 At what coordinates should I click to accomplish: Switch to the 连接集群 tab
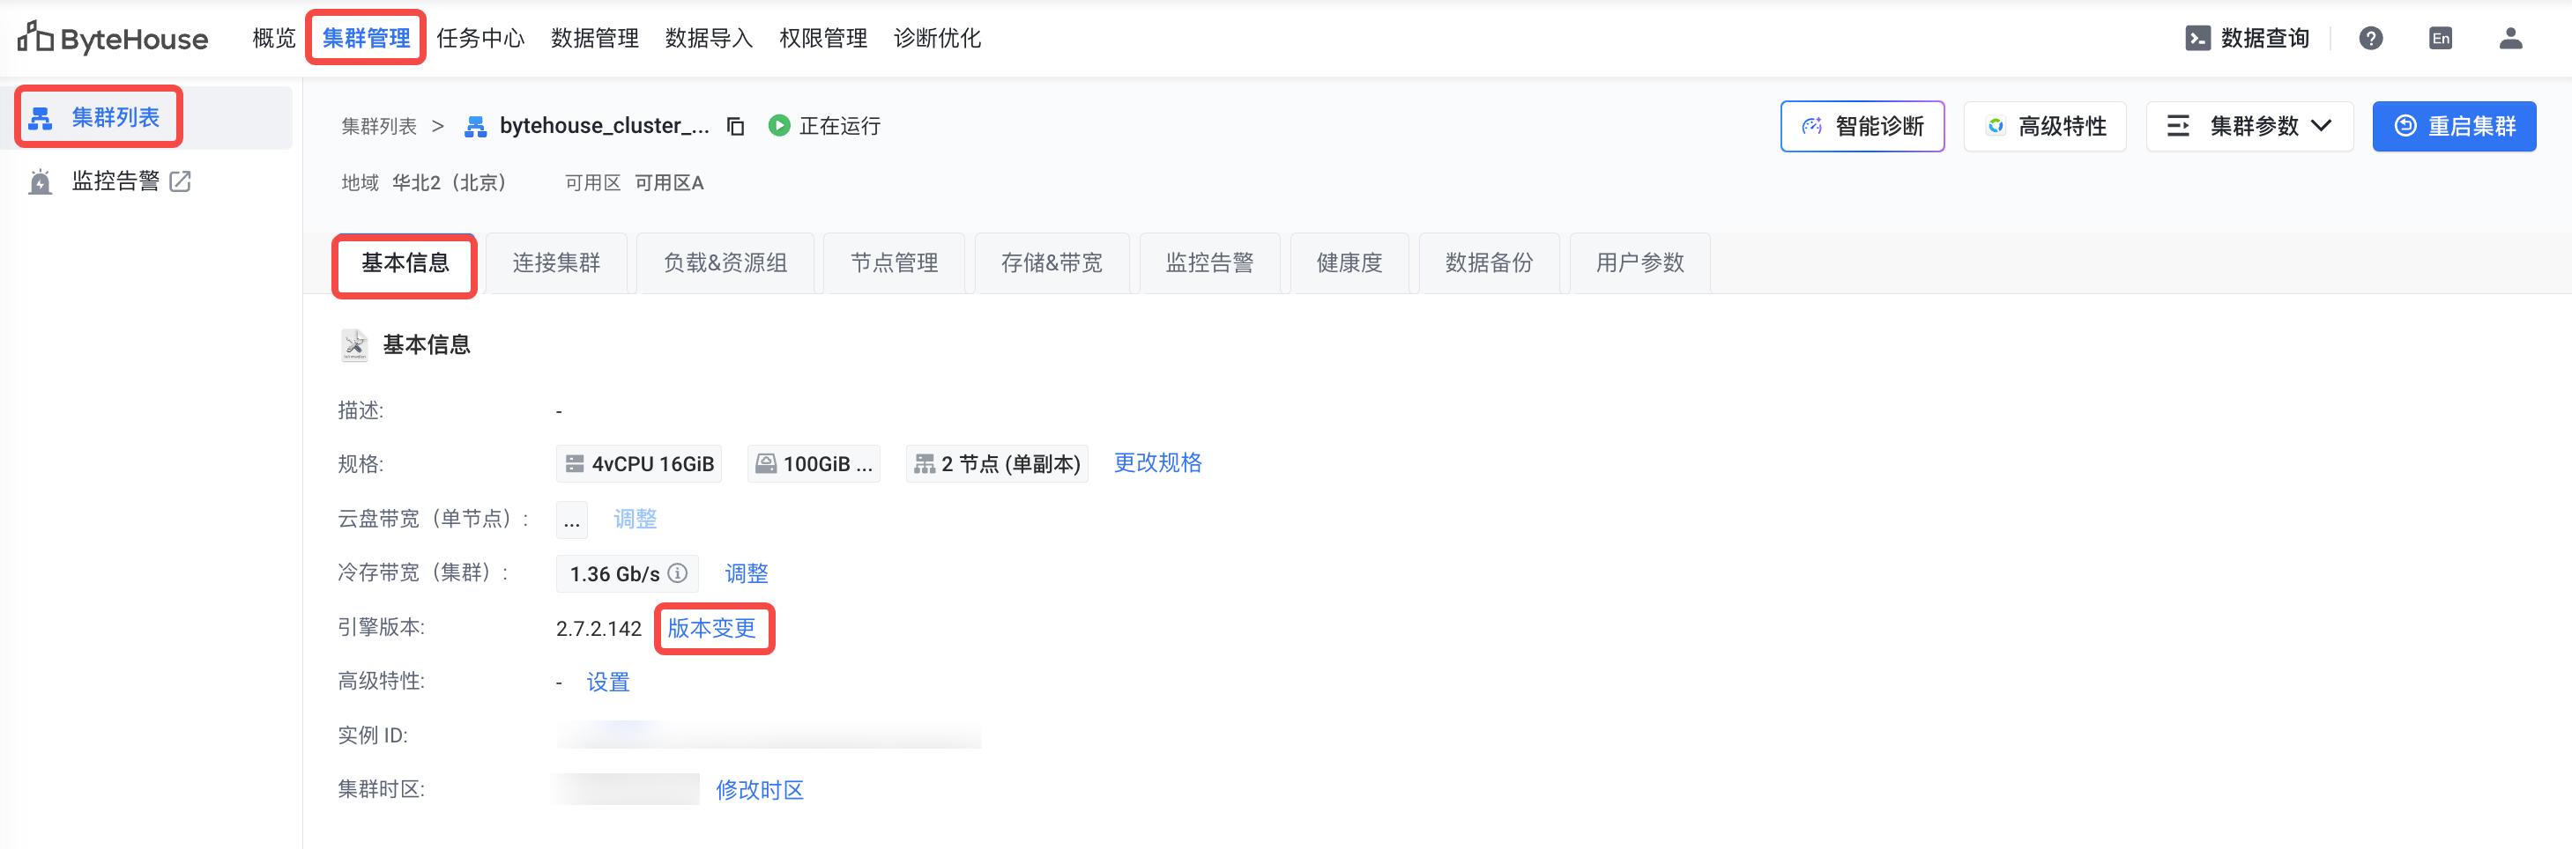[556, 263]
